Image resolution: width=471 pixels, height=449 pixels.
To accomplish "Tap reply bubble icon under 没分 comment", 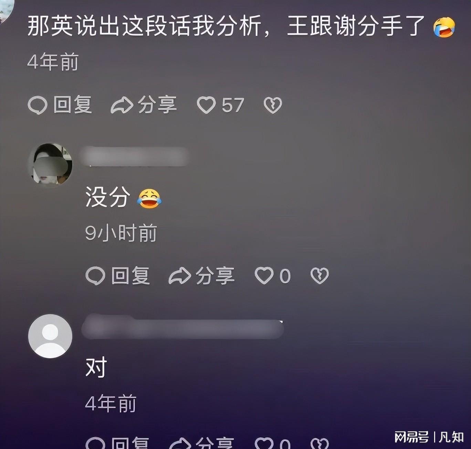I will pyautogui.click(x=95, y=276).
